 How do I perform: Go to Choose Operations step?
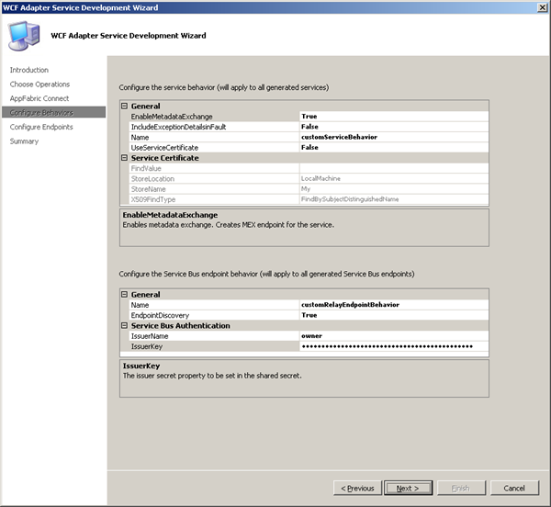pos(39,84)
